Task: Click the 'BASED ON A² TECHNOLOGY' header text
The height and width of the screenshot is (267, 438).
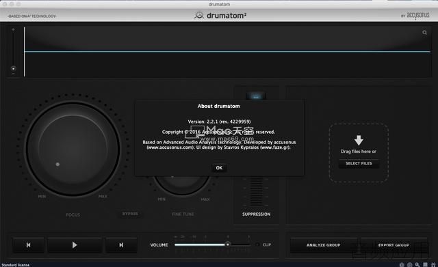Action: (x=32, y=16)
